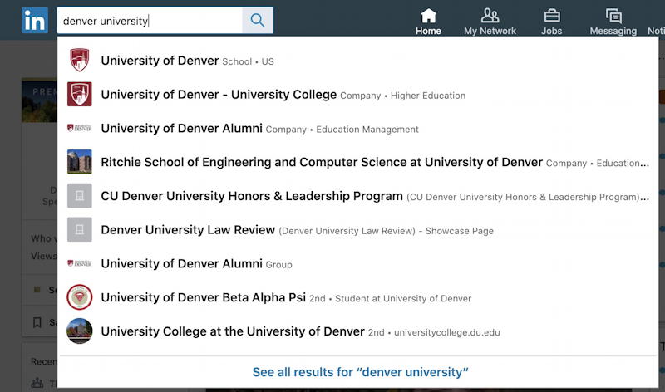Select University of Denver Alumni Group result
This screenshot has width=665, height=392.
click(x=358, y=263)
